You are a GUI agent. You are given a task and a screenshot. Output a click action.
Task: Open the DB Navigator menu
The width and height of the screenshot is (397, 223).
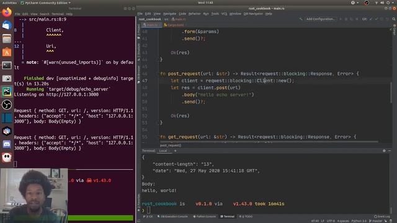point(253,14)
